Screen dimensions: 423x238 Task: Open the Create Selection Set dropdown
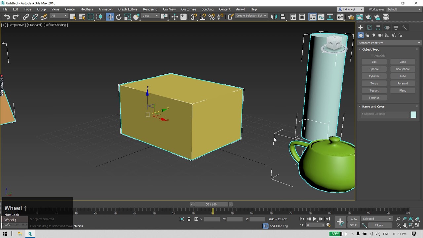tap(251, 16)
